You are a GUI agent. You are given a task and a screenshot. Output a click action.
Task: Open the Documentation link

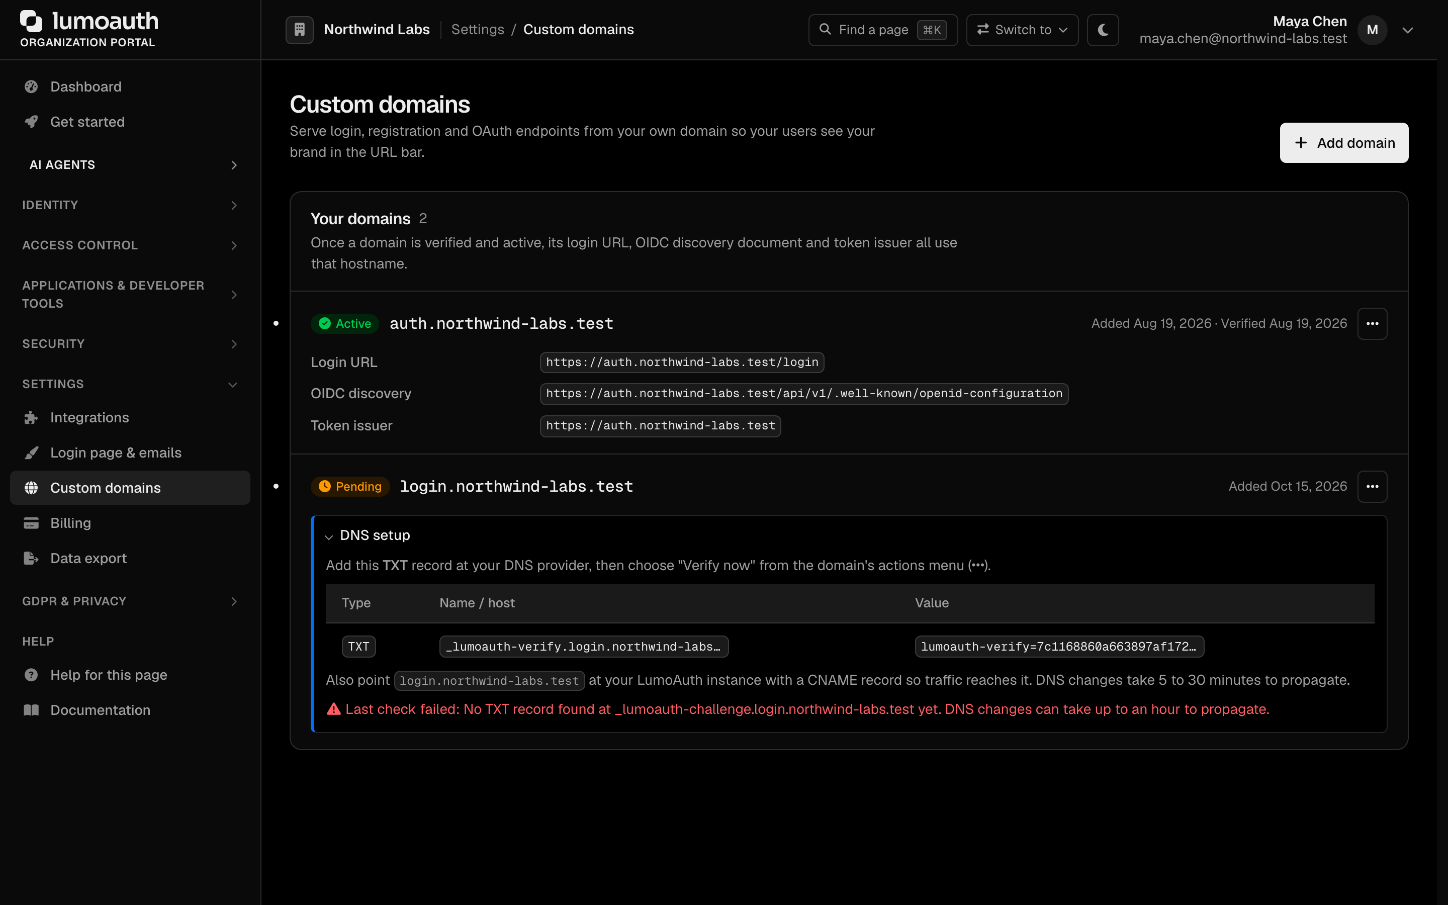[130, 710]
